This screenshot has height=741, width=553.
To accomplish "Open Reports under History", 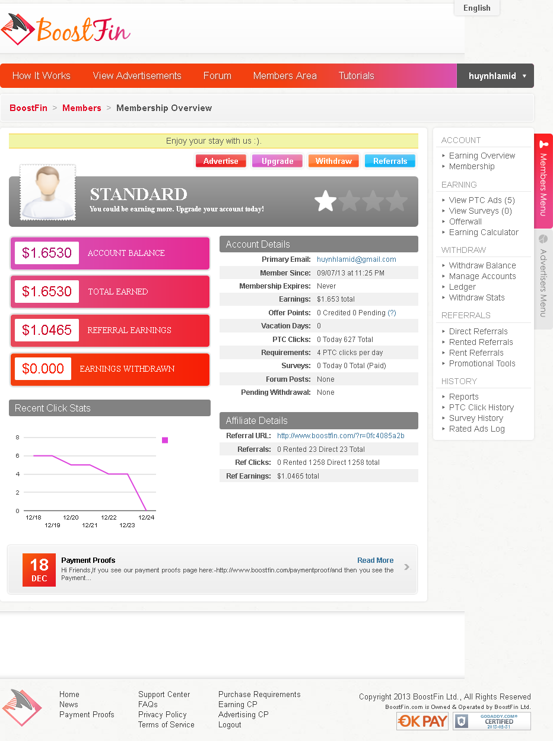I will point(463,397).
